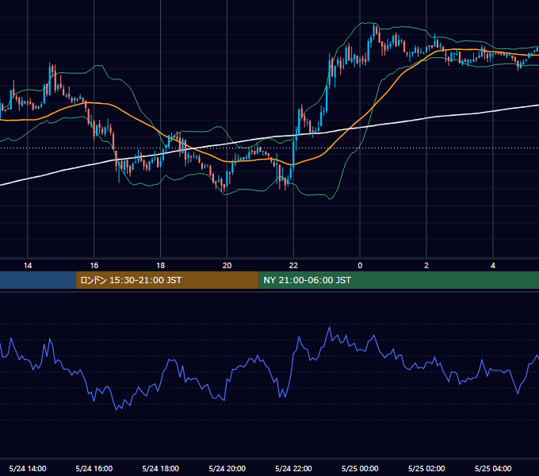Click the '18' hour label on price chart axis
The image size is (539, 476).
[161, 266]
